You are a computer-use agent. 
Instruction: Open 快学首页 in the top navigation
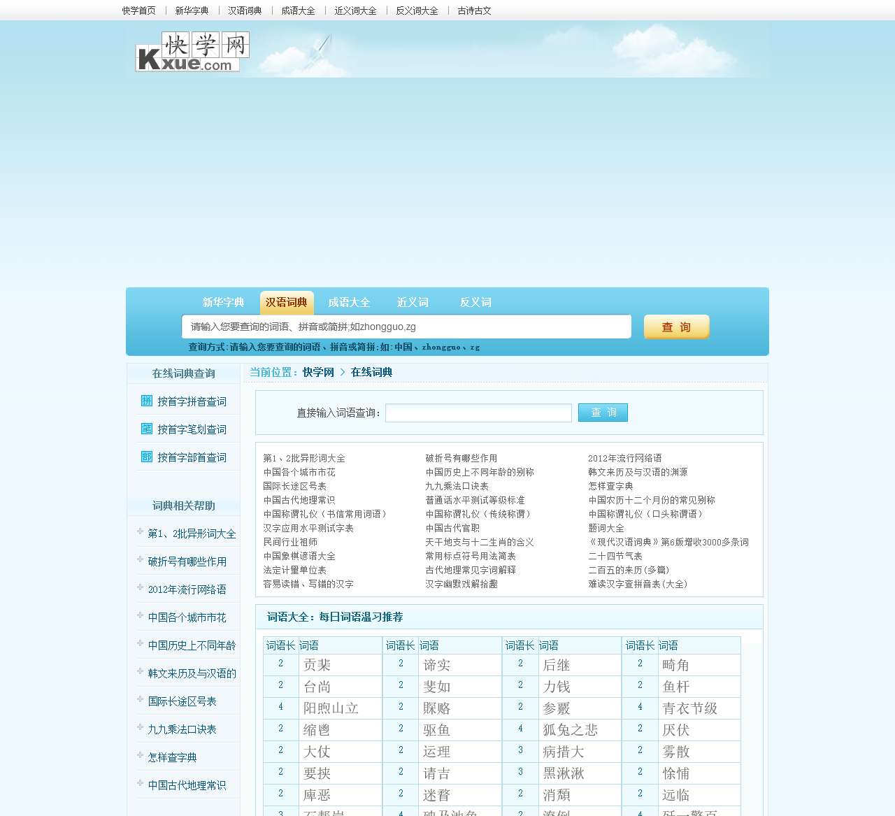138,10
